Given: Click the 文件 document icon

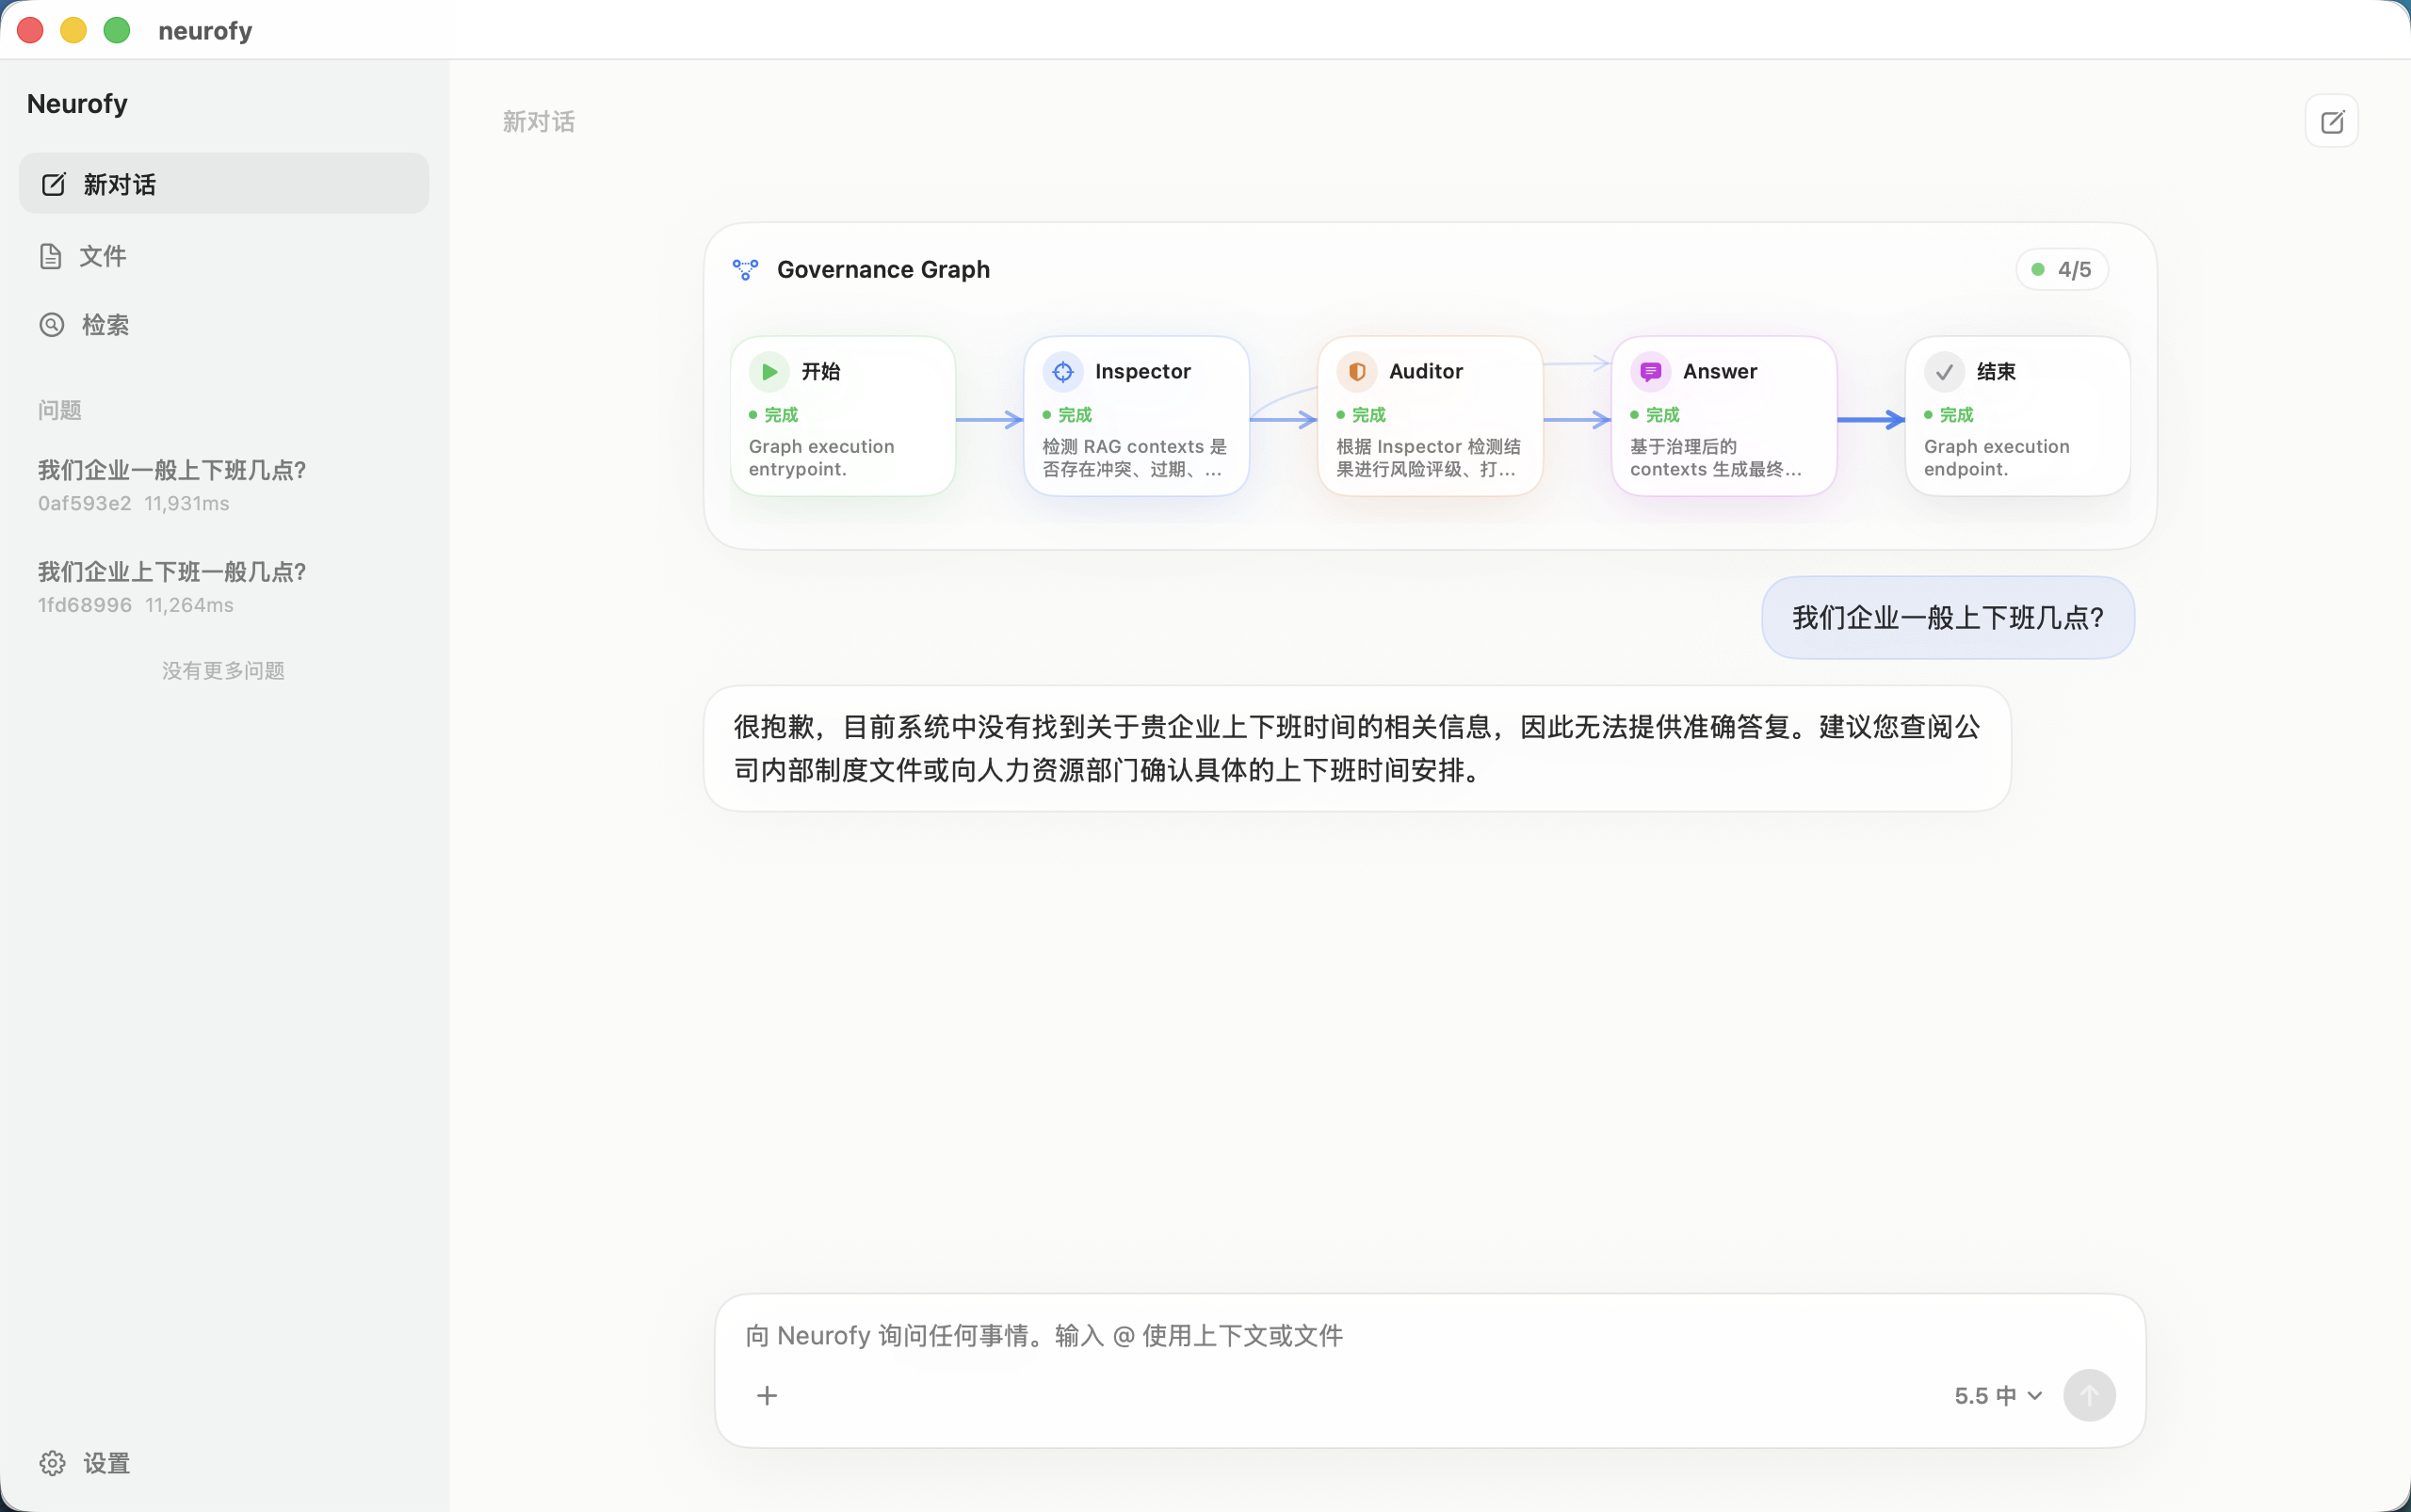Looking at the screenshot, I should tap(50, 256).
